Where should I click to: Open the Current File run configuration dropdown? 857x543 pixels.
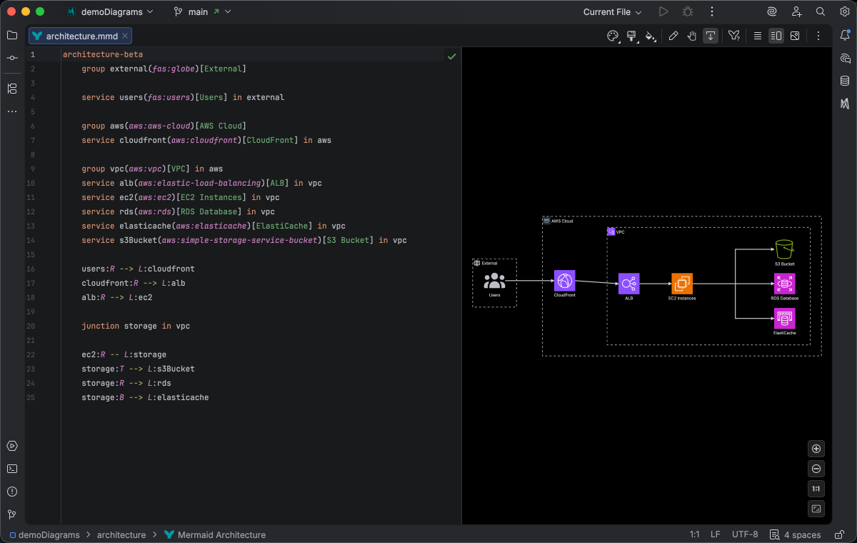tap(612, 11)
